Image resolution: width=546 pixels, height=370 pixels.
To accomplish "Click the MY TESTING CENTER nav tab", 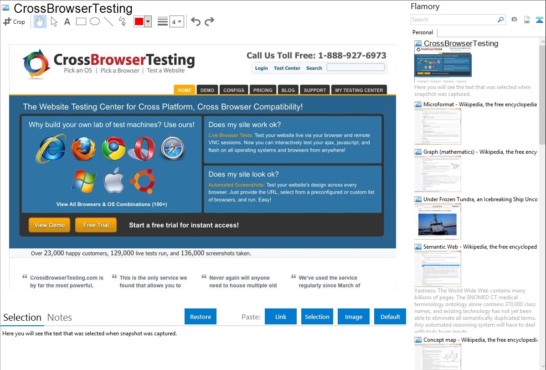I will click(359, 90).
